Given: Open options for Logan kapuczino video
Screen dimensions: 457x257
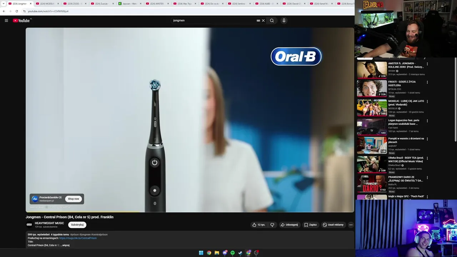Looking at the screenshot, I should (427, 121).
